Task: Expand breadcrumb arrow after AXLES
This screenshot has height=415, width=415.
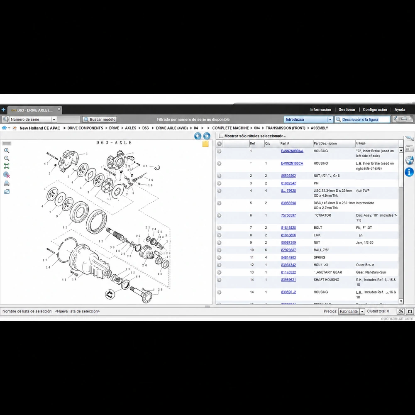Action: (139, 128)
